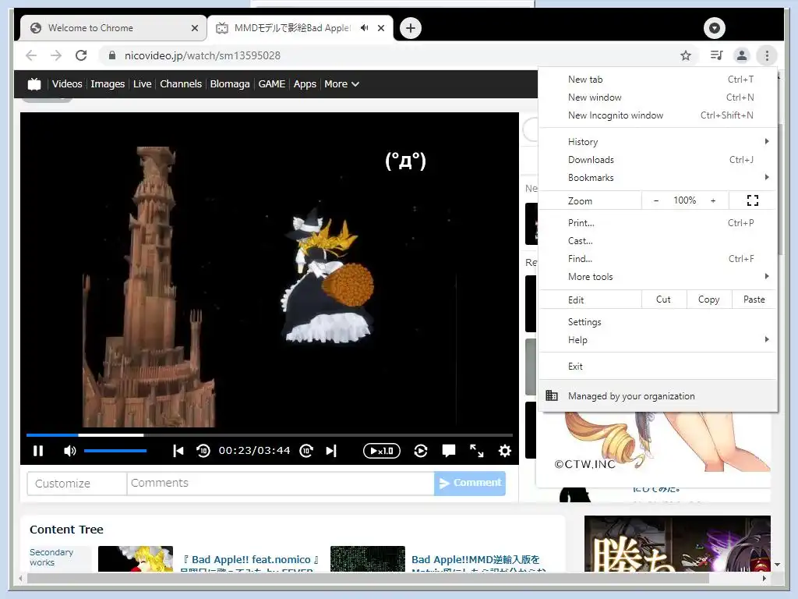Jump to start with previous track icon

pyautogui.click(x=178, y=451)
